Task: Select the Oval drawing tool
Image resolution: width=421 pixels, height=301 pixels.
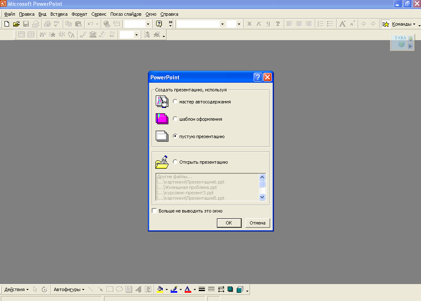Action: 119,289
